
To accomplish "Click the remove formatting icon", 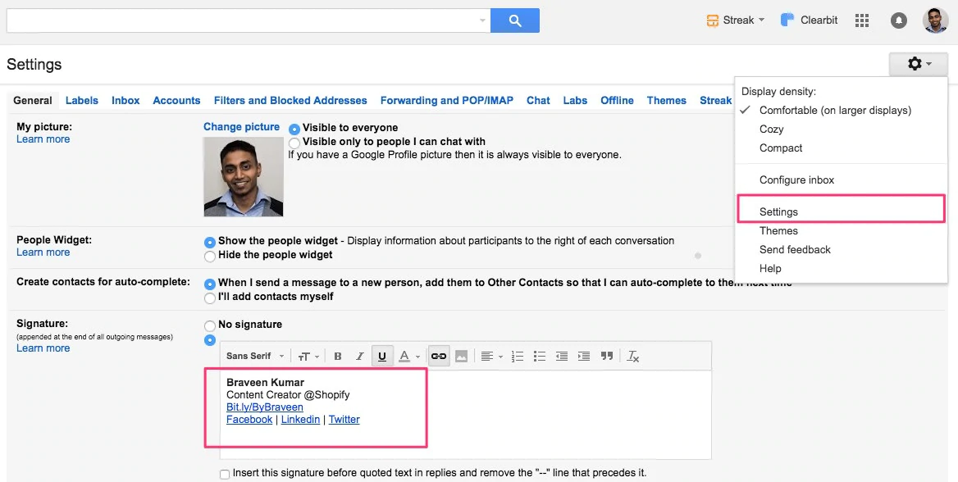I will click(633, 356).
